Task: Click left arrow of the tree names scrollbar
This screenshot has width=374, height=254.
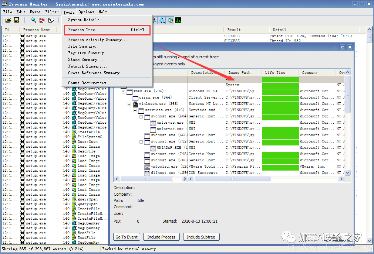Action: tap(117, 179)
